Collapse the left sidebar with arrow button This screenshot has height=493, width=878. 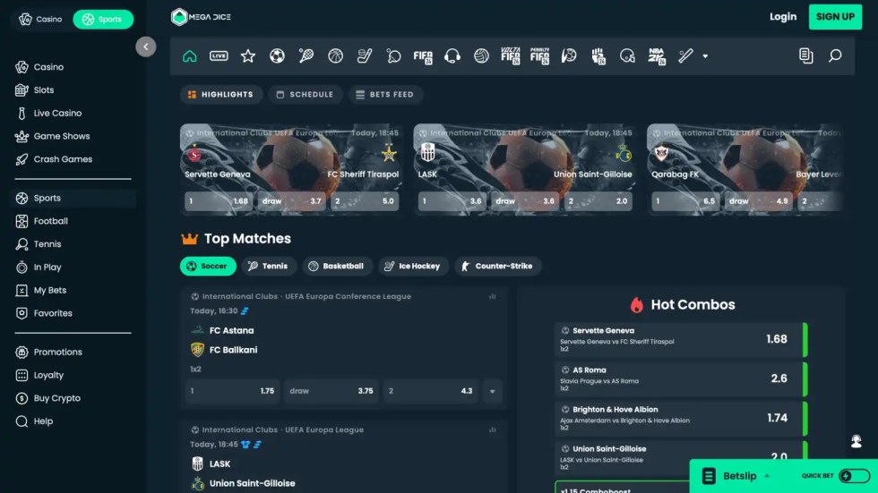pyautogui.click(x=146, y=47)
